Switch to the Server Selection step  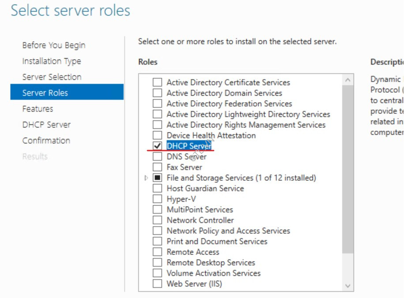(x=52, y=77)
